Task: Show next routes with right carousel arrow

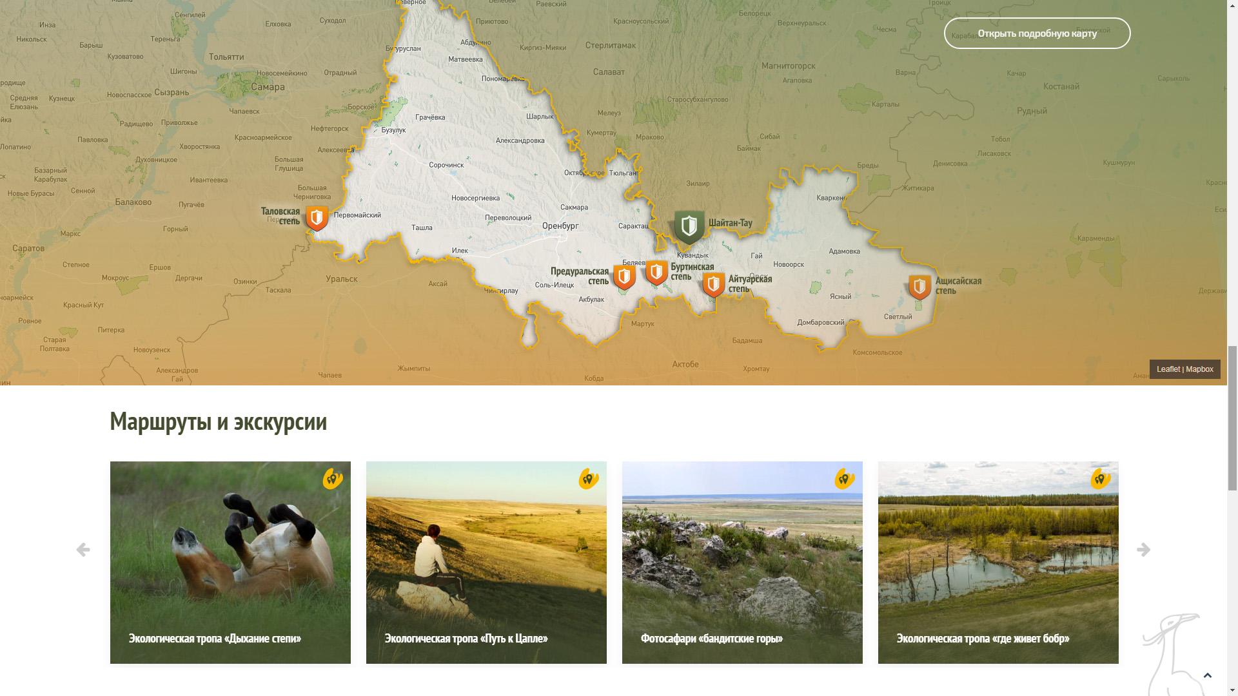Action: coord(1143,550)
